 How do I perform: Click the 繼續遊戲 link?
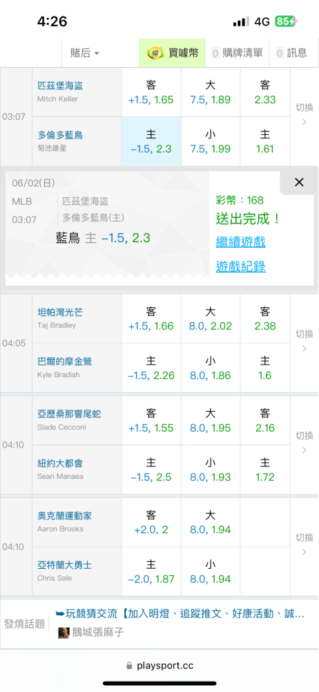point(240,242)
